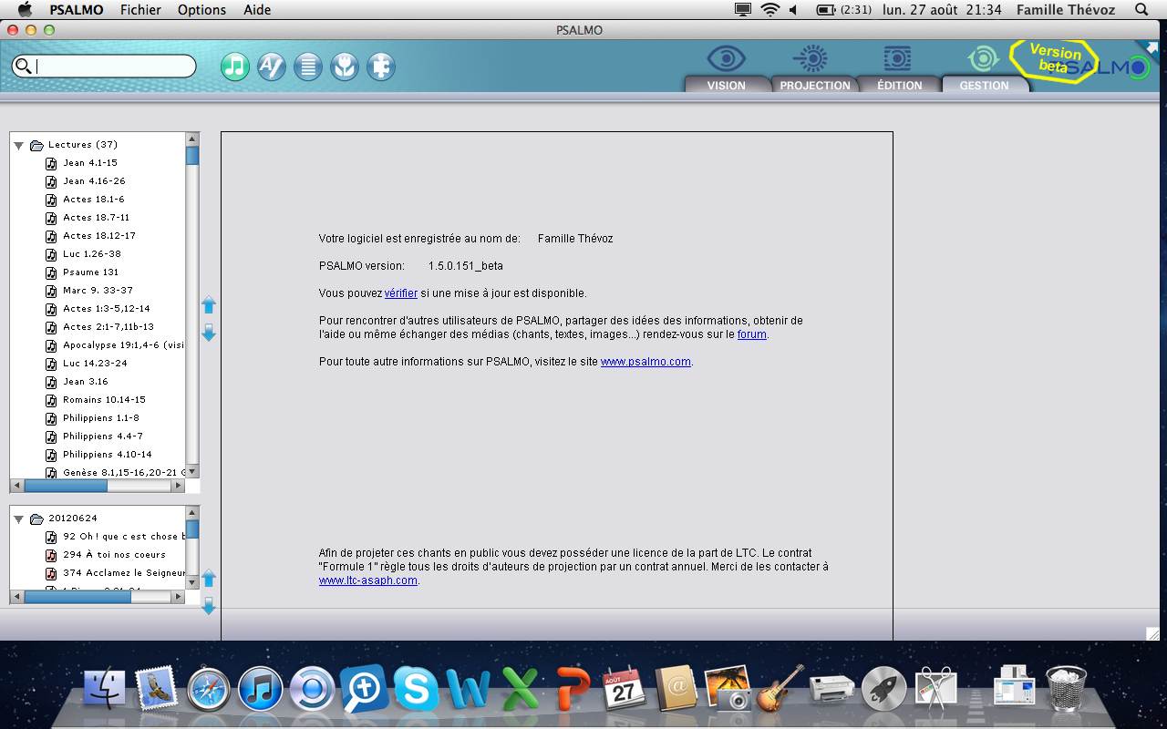Image resolution: width=1167 pixels, height=729 pixels.
Task: Select 'Jean 4.16-26' reading
Action: (x=94, y=181)
